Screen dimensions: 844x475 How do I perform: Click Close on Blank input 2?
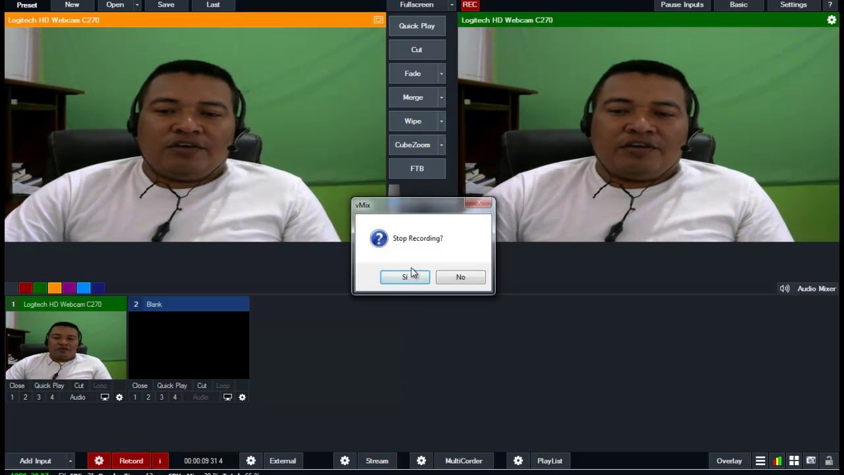click(x=140, y=385)
